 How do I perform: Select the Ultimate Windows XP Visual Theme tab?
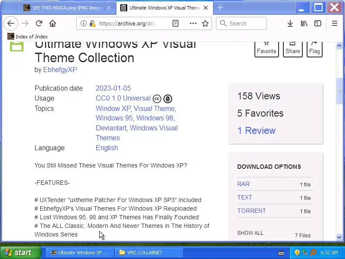[x=165, y=8]
